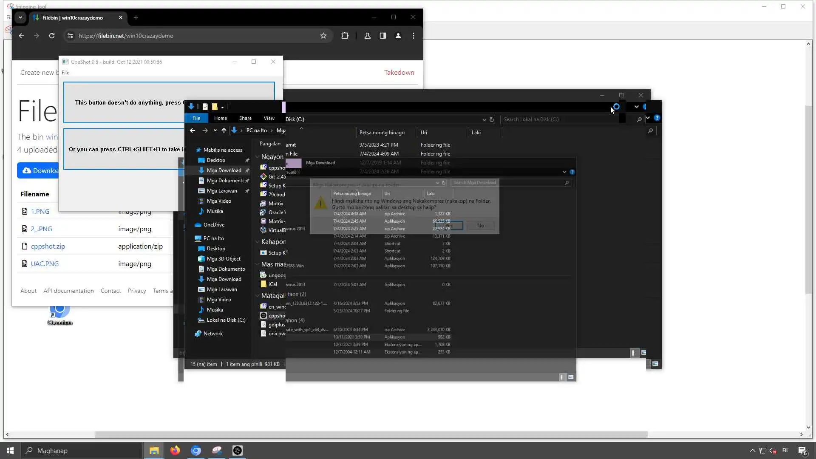Image resolution: width=816 pixels, height=459 pixels.
Task: Open the View ribbon tab
Action: pos(269,118)
